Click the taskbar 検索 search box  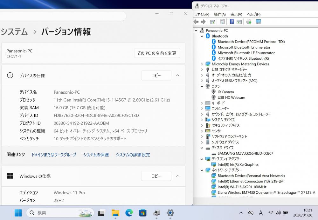[x=60, y=213]
